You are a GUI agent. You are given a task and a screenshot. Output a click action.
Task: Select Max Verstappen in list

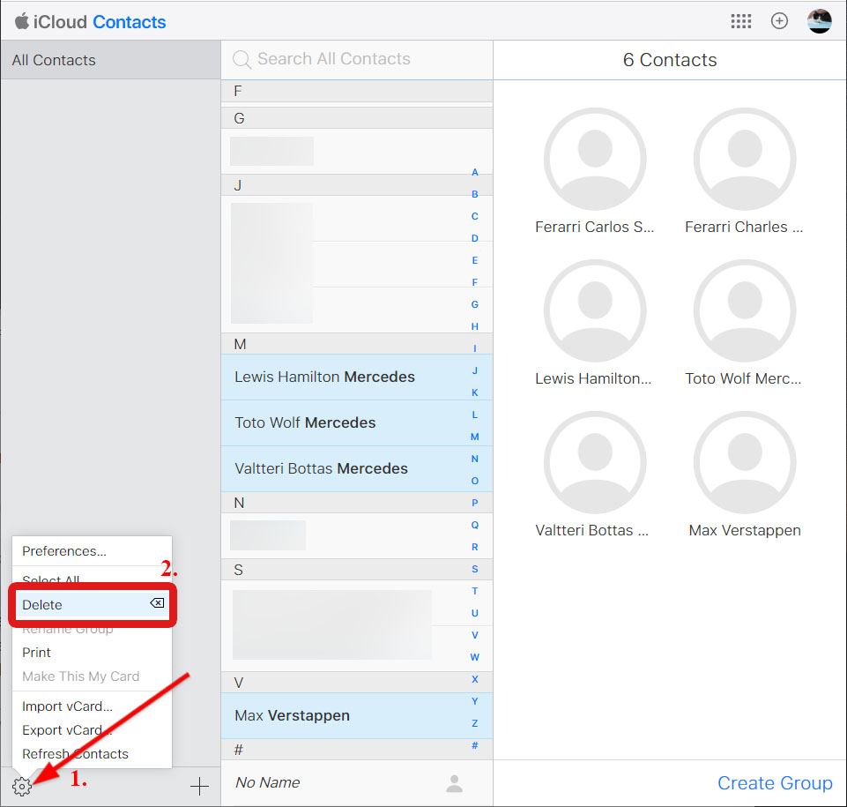357,715
